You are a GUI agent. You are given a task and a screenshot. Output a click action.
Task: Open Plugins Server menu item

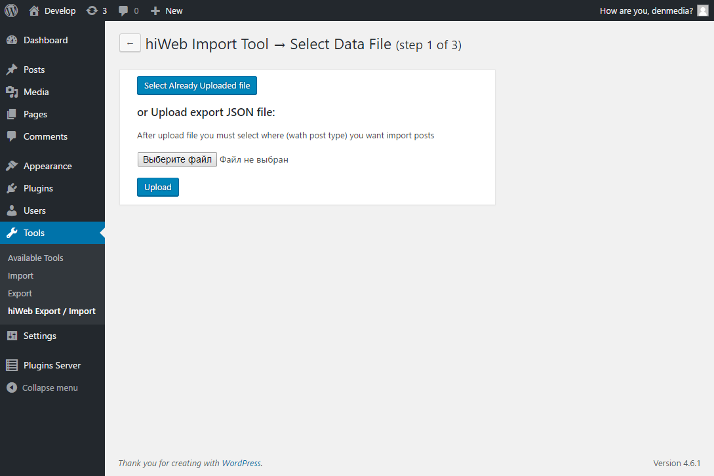(52, 365)
